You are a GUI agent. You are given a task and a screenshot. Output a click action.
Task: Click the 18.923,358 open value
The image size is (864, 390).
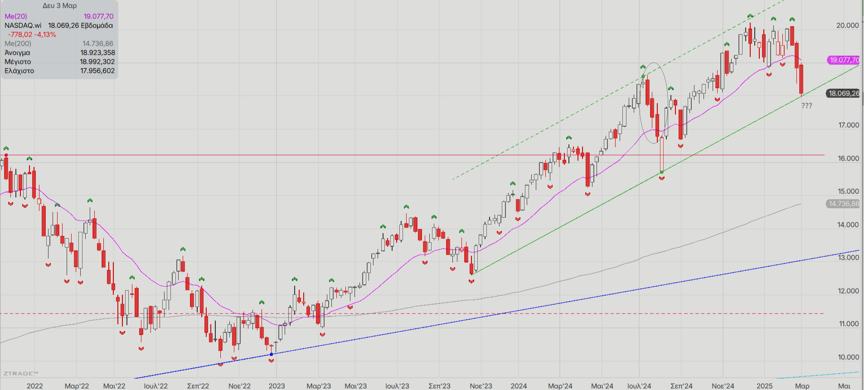click(97, 53)
